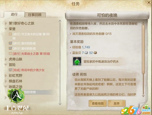Viewport: 152px width, 115px height.
Task: Click the green healing potion reward icon
Action: coord(77,61)
